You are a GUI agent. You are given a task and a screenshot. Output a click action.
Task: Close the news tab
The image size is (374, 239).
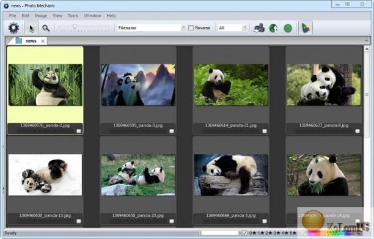pyautogui.click(x=43, y=41)
